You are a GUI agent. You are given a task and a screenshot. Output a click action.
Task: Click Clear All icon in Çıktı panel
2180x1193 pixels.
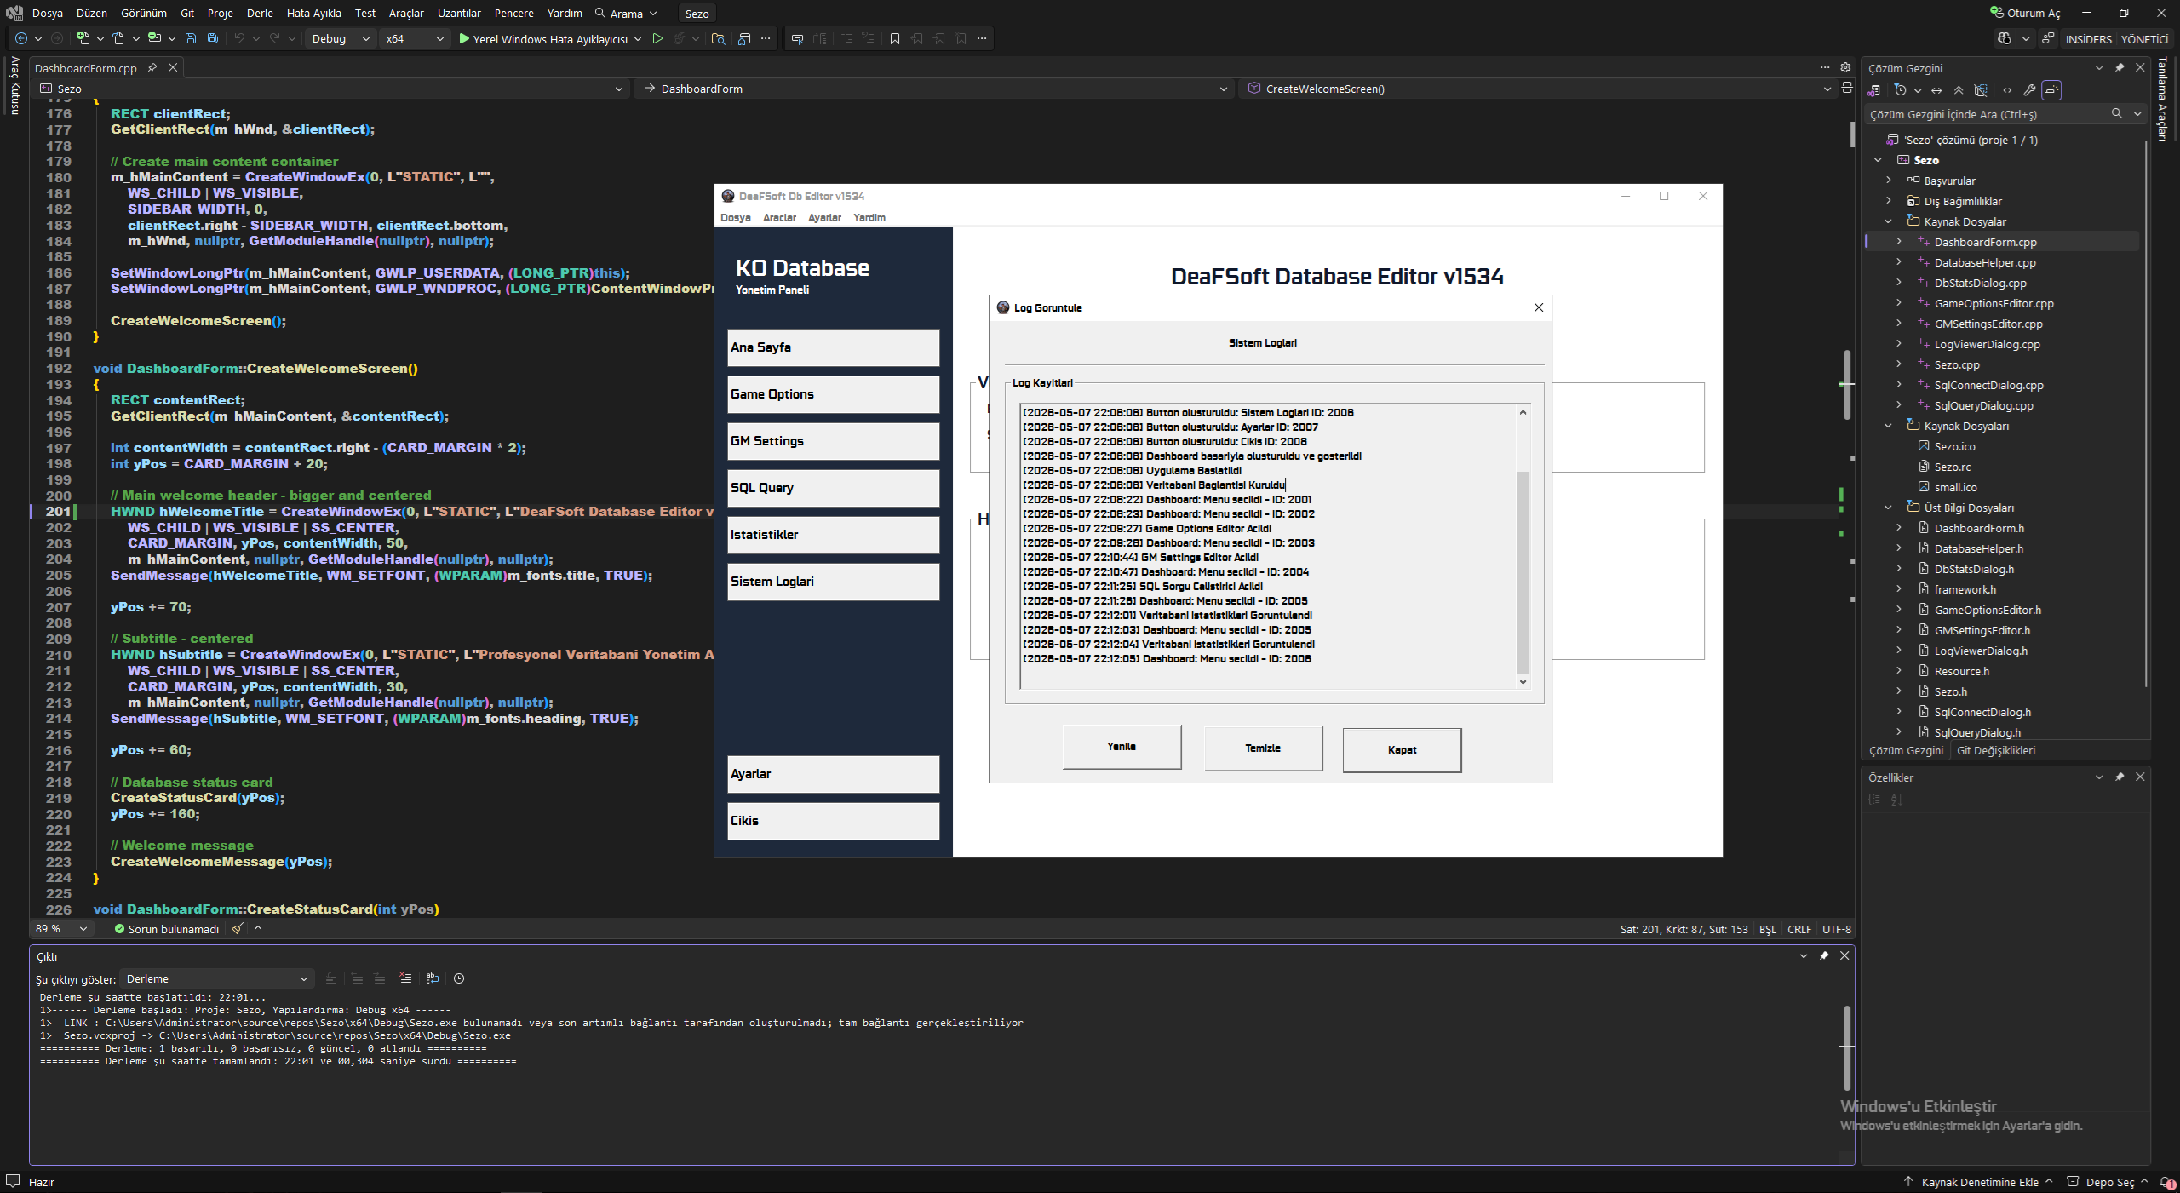pos(405,978)
